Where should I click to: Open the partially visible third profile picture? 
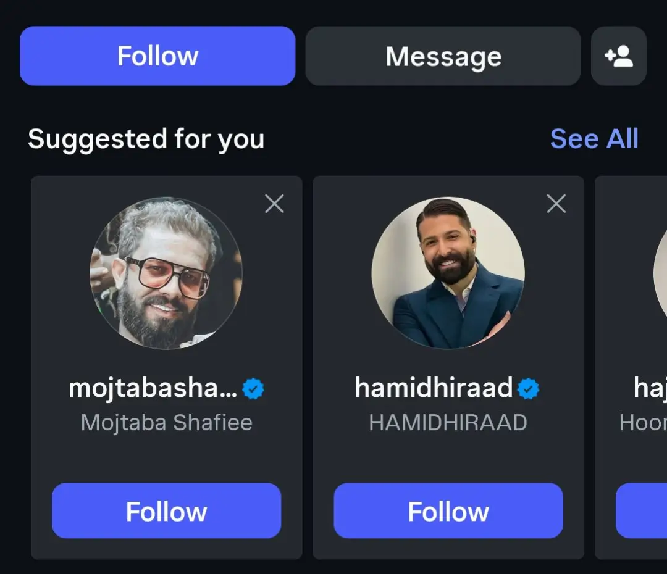(660, 273)
